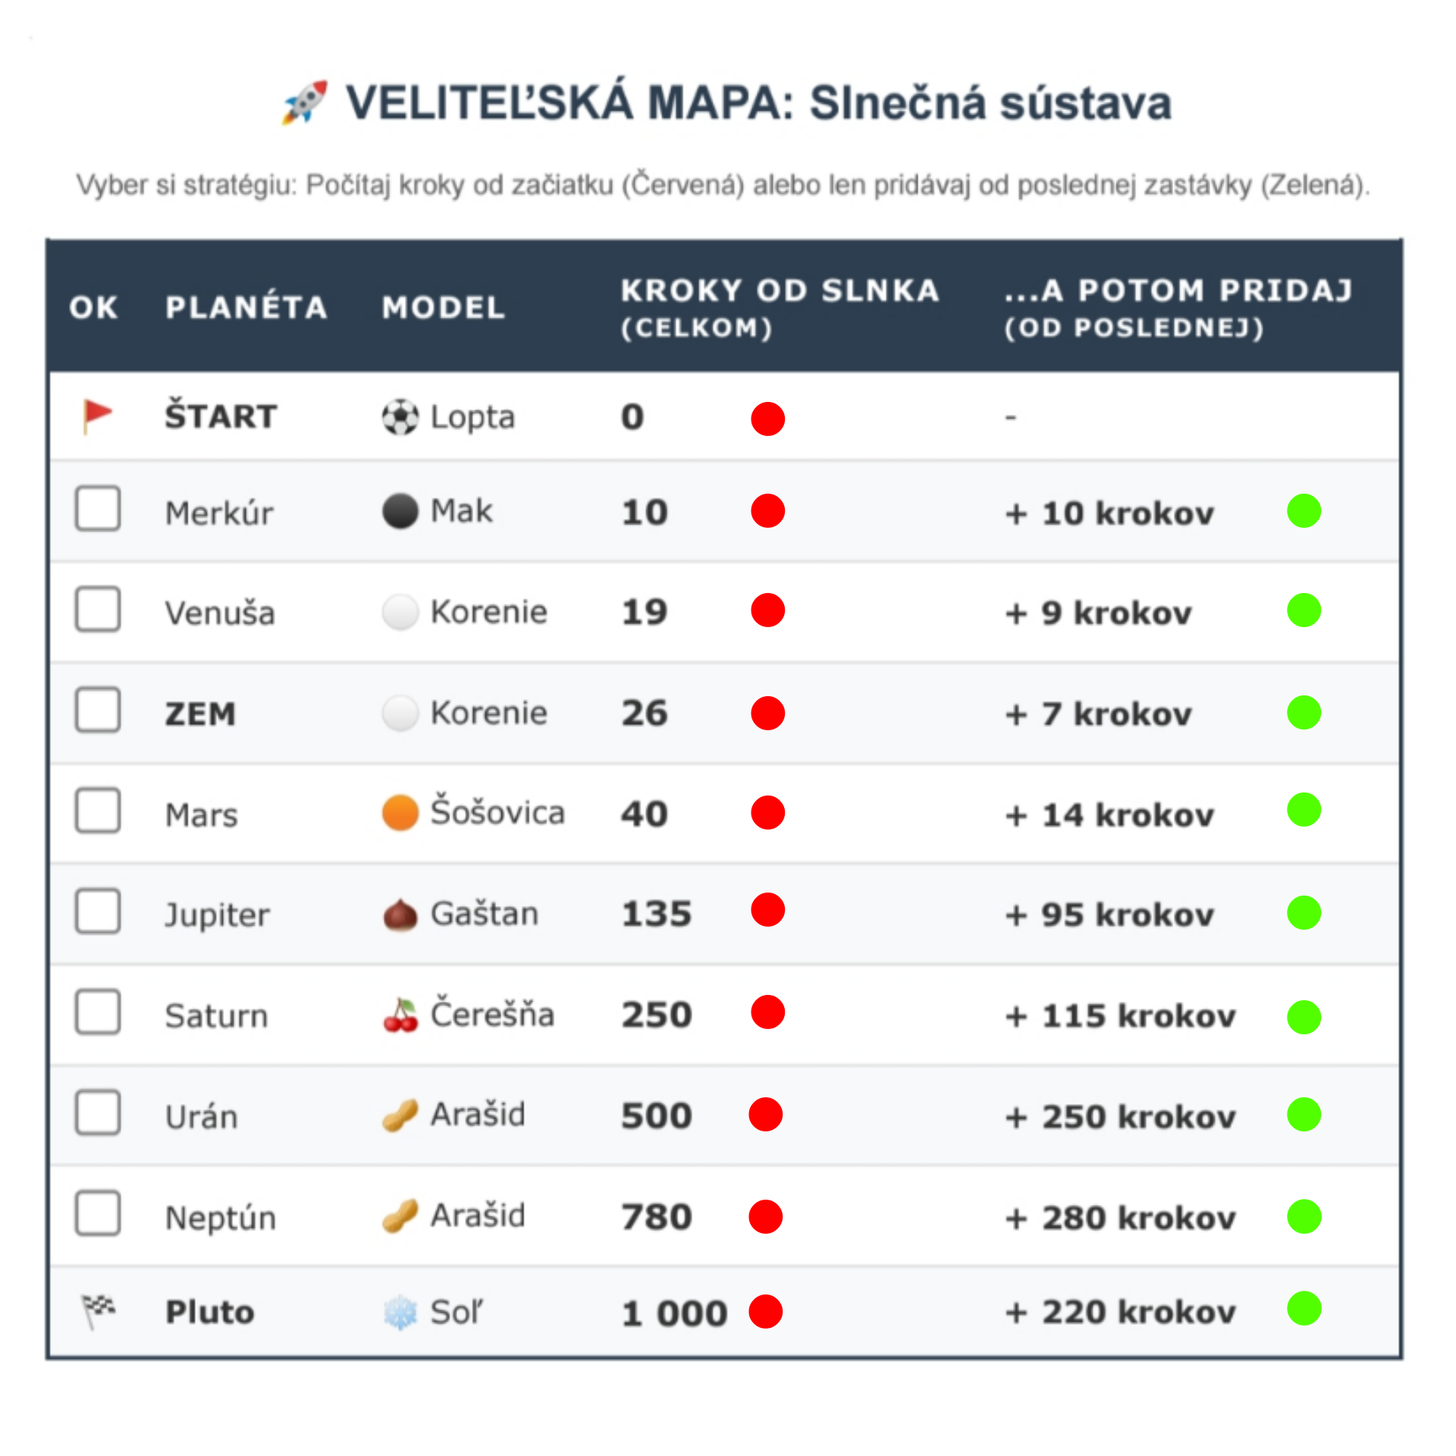The height and width of the screenshot is (1456, 1456).
Task: Click the + 115 krokov text
Action: [x=1120, y=1016]
